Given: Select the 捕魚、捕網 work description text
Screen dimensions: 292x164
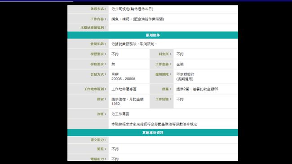Looking at the screenshot, I should coord(137,19).
